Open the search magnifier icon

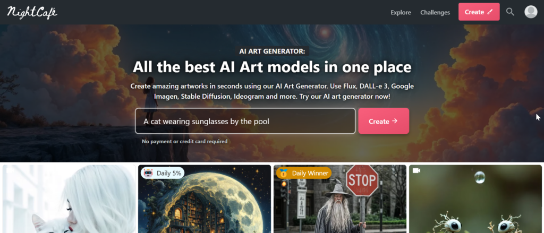coord(509,12)
